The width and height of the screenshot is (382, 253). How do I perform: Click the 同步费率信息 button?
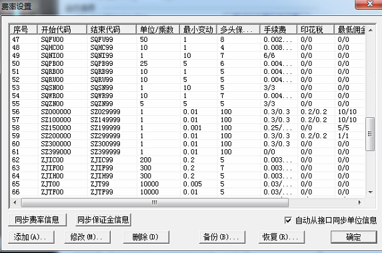(x=37, y=220)
